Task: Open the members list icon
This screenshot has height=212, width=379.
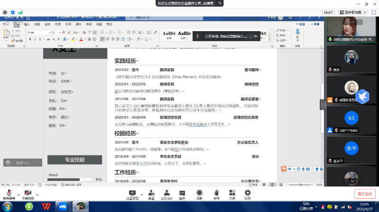Action: (x=166, y=193)
